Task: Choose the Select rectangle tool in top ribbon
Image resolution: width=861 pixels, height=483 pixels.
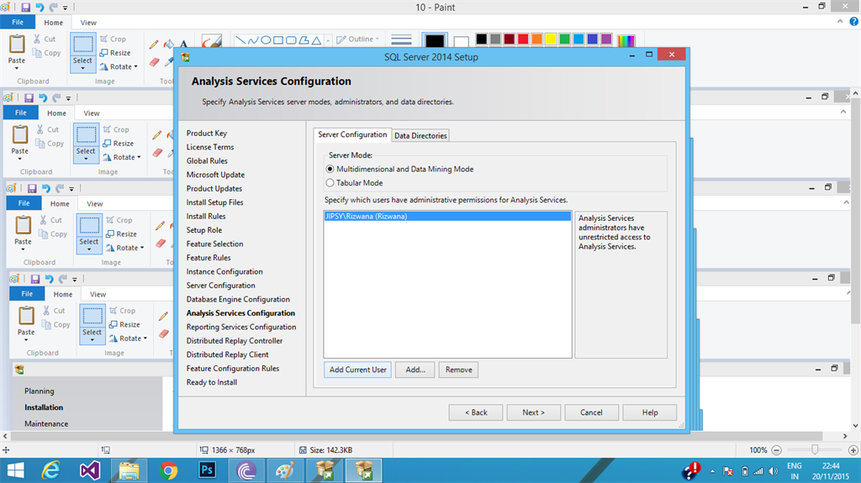Action: pos(83,45)
